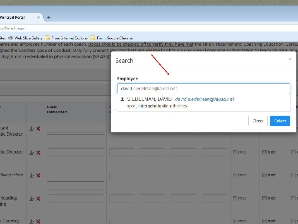Click the Search dialog title text
The image size is (298, 224).
click(124, 61)
